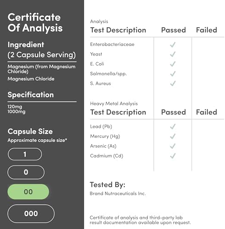Select the highlighted green 00 capsule size
The height and width of the screenshot is (229, 225).
28,192
